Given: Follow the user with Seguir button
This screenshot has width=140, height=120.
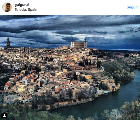Looking at the screenshot, I should tap(132, 7).
